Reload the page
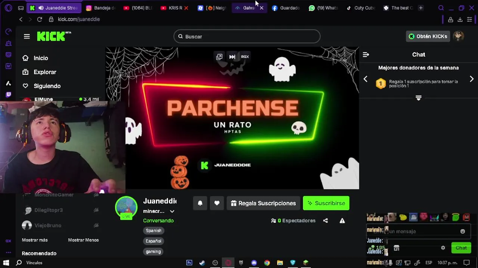 click(40, 19)
